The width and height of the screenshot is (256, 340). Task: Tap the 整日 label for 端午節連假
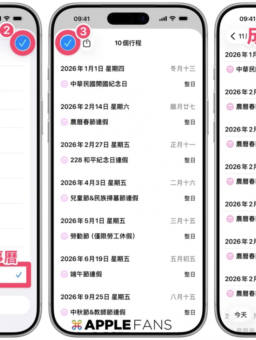190,274
